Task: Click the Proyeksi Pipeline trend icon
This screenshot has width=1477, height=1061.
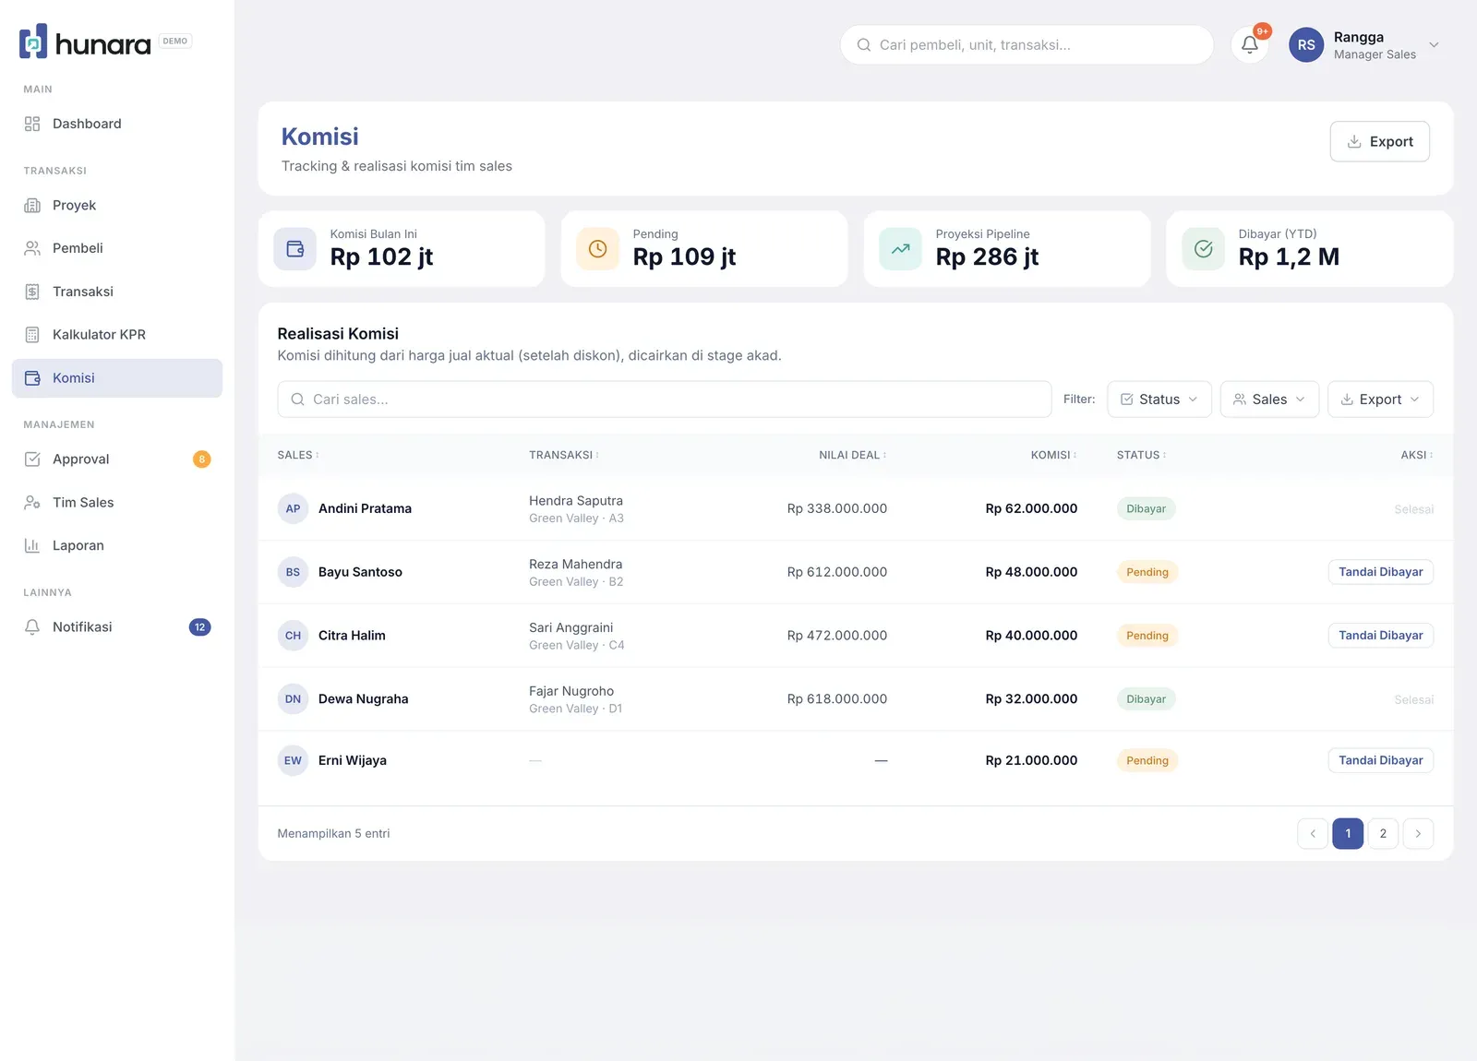Action: pos(901,249)
